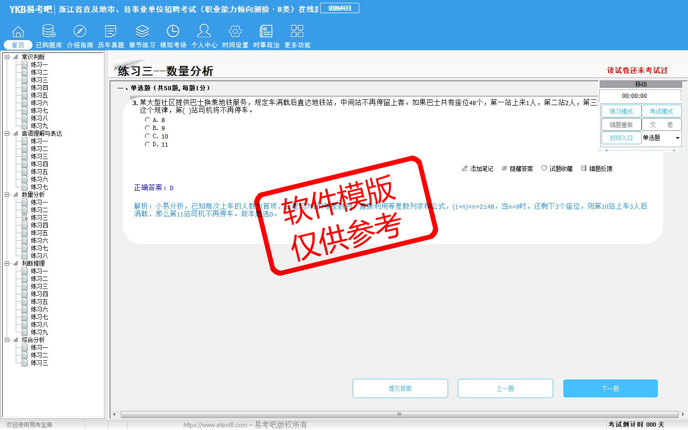Collapse the 判断推理 tree node
Screen dimensions: 688x430
(x=7, y=263)
